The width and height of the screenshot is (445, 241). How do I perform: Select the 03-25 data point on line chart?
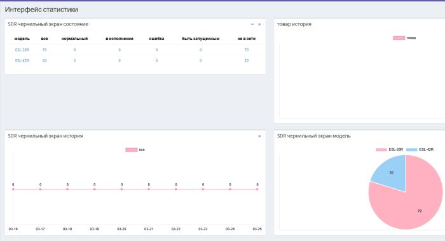(257, 189)
